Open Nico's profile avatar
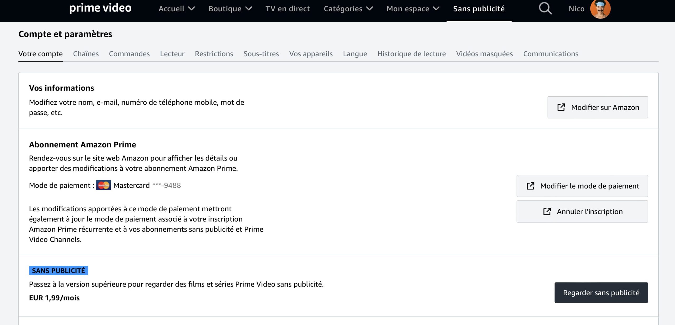 (x=600, y=9)
